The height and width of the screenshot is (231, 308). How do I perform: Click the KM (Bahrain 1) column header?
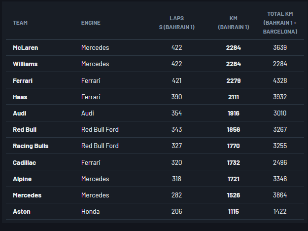233,23
